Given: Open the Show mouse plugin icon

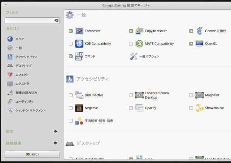Looking at the screenshot, I should pyautogui.click(x=200, y=108).
